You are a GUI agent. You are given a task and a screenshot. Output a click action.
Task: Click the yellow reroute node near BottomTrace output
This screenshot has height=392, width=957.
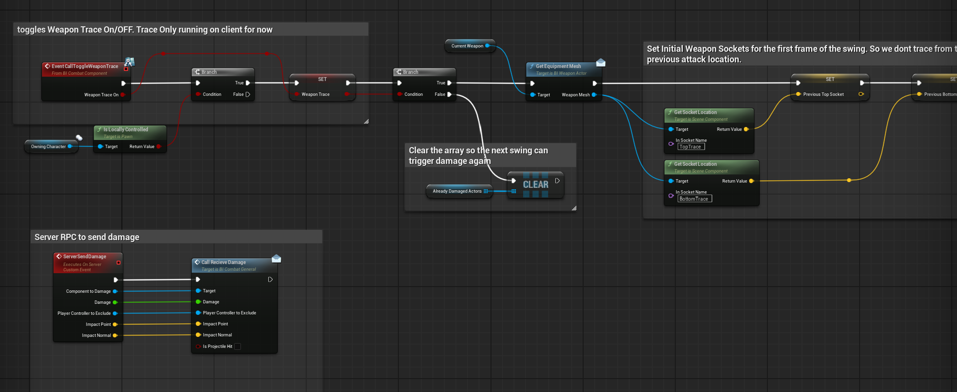point(849,180)
